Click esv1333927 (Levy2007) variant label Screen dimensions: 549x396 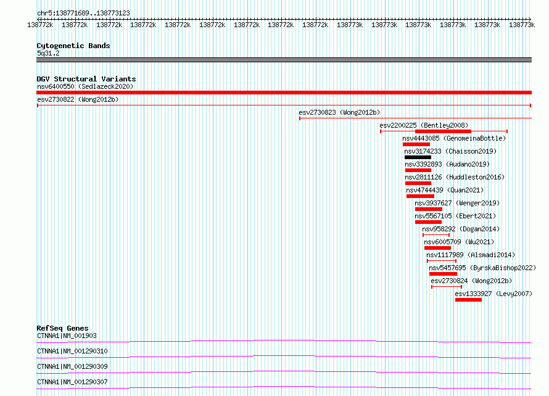493,294
